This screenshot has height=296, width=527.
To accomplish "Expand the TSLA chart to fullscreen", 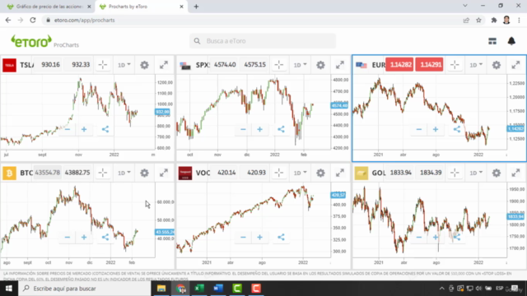I will click(x=164, y=65).
